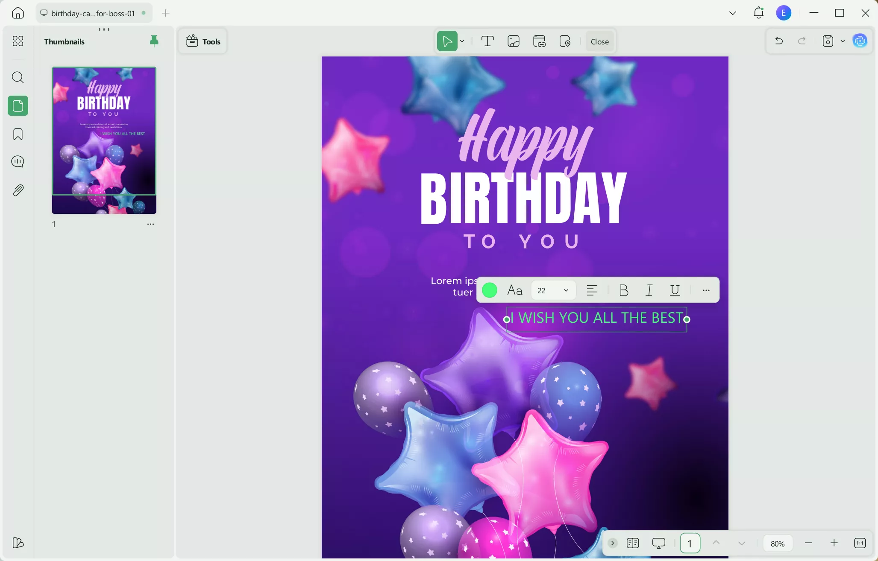Image resolution: width=878 pixels, height=561 pixels.
Task: Click the Undo icon
Action: coord(778,41)
